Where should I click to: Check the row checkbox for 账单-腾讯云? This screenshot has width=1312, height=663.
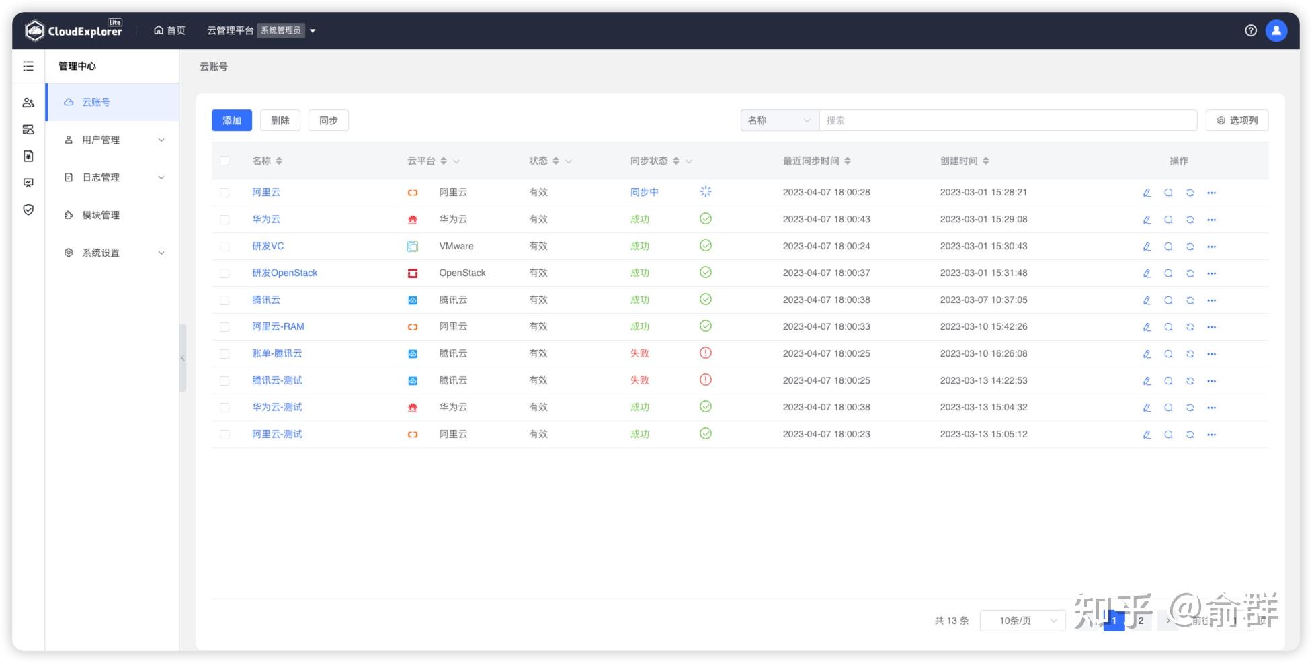coord(225,353)
